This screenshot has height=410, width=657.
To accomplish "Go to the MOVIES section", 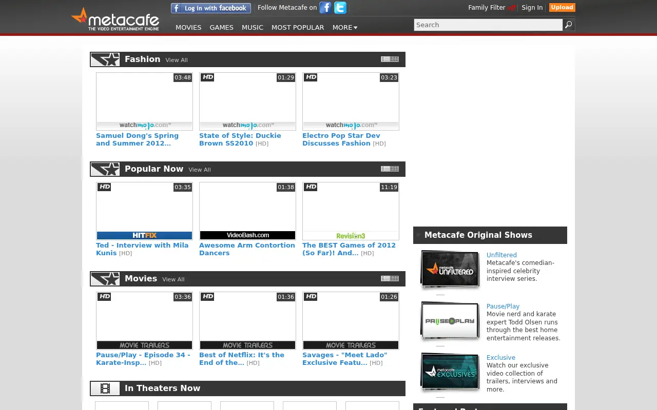I will point(188,27).
